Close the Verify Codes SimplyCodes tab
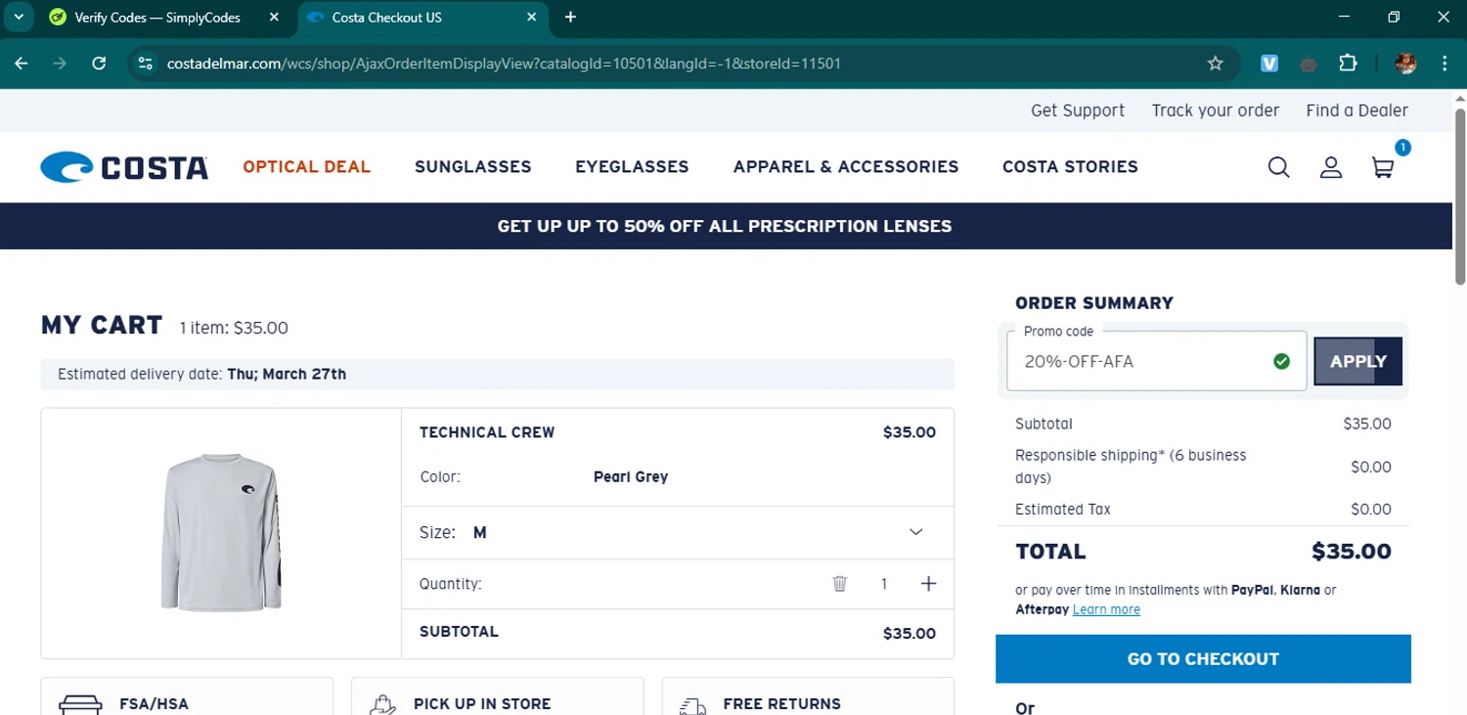1467x715 pixels. [x=274, y=18]
